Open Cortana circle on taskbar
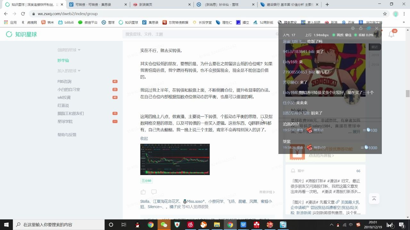The width and height of the screenshot is (410, 230). (111, 225)
